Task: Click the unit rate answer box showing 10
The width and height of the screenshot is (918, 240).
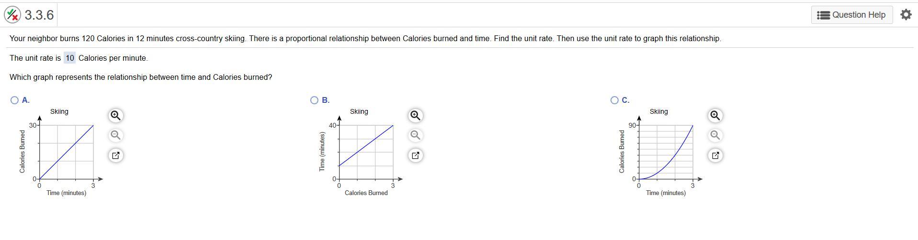Action: [x=70, y=58]
